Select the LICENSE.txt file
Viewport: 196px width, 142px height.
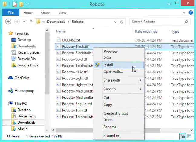pos(72,40)
